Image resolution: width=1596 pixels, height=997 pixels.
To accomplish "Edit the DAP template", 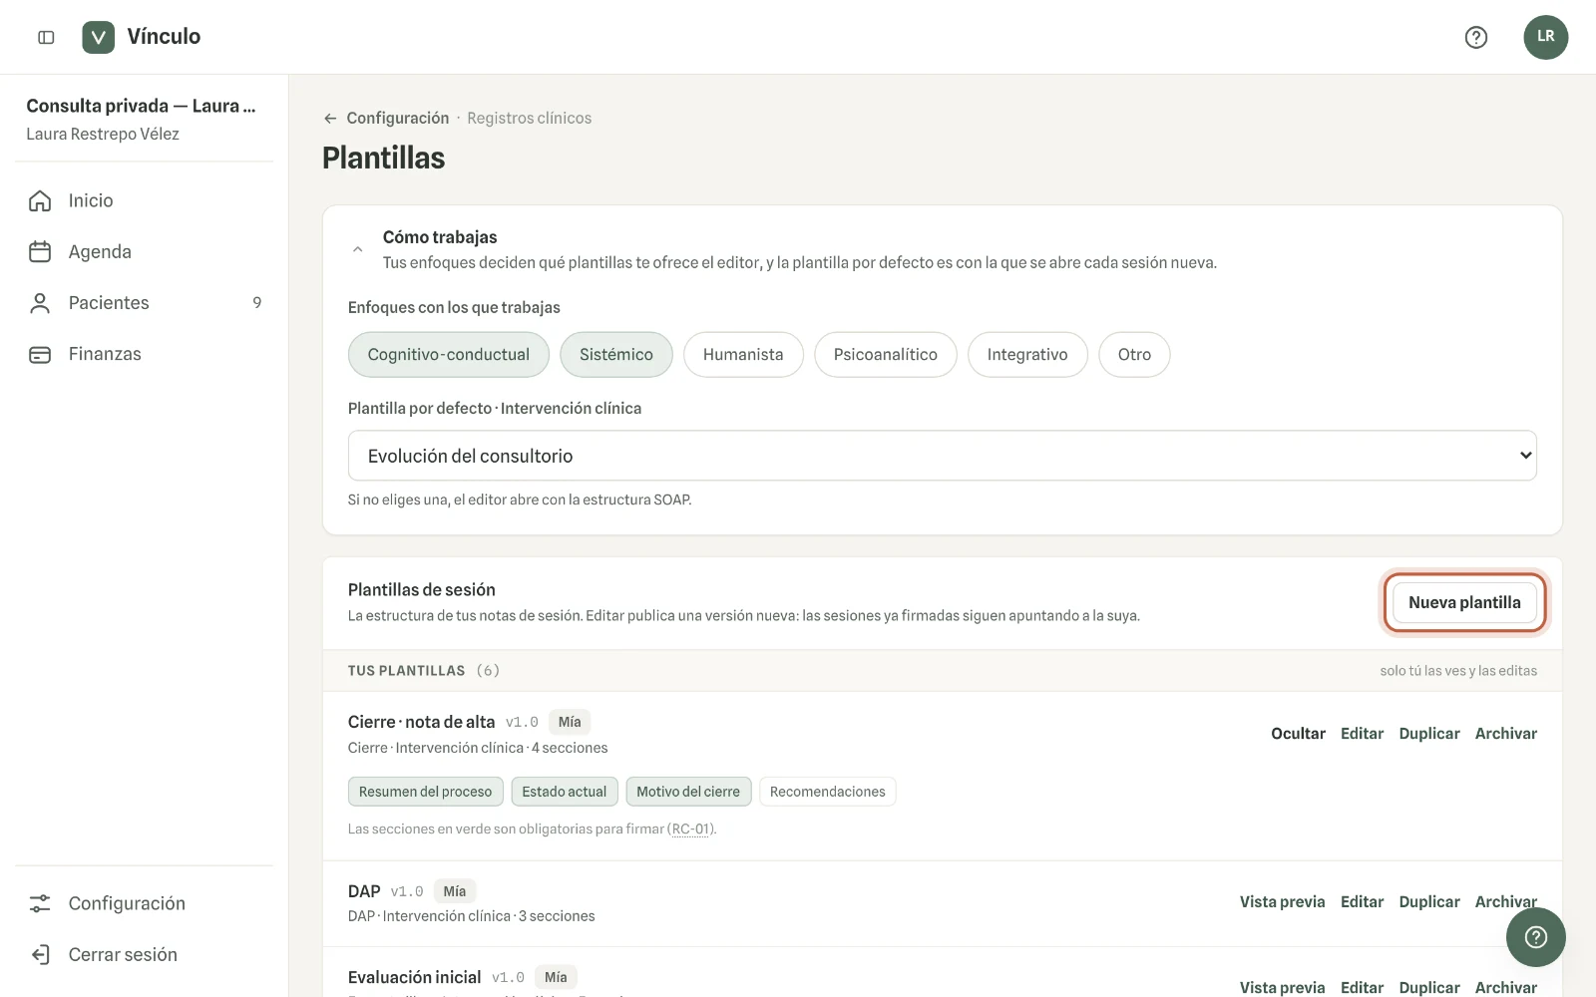I will 1362,901.
